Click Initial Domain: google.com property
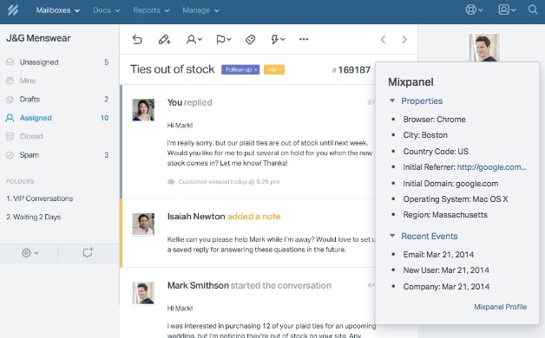Screen dimensions: 545x338 point(450,184)
